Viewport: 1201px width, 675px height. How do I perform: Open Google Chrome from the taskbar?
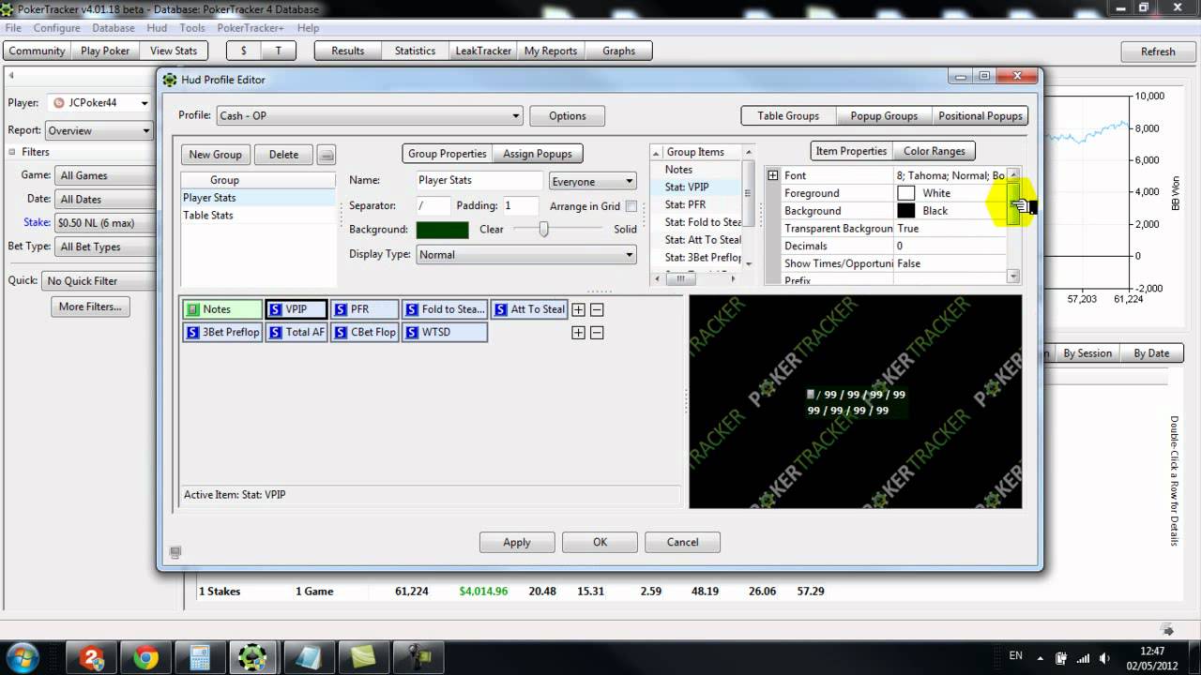(145, 656)
